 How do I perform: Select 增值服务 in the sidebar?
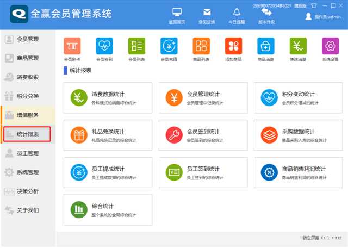(28, 115)
